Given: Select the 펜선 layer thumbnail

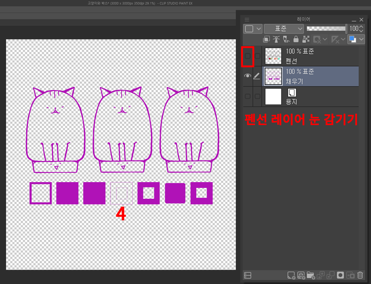Looking at the screenshot, I should (273, 56).
